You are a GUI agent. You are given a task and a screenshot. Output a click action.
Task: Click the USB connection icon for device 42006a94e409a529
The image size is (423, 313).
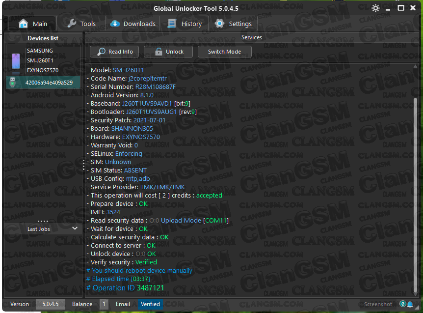[12, 83]
